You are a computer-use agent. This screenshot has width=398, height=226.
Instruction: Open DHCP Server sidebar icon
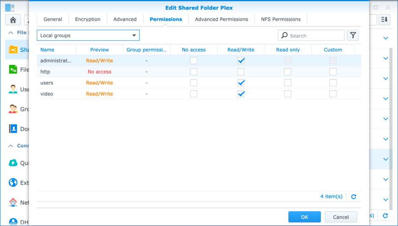click(13, 222)
